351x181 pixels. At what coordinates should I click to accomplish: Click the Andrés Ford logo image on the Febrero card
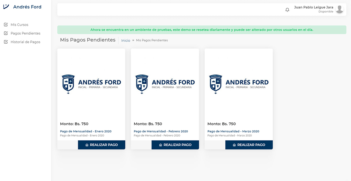[165, 84]
